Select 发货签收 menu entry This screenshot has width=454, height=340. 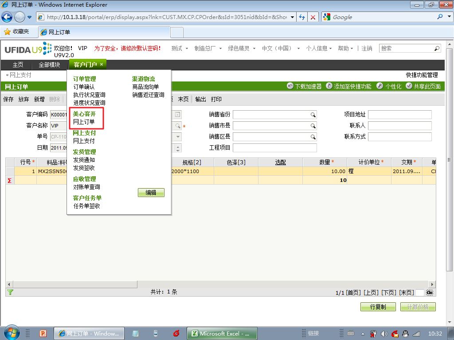click(x=84, y=168)
